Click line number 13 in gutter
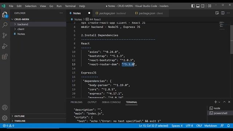233x131 pixels. click(74, 64)
